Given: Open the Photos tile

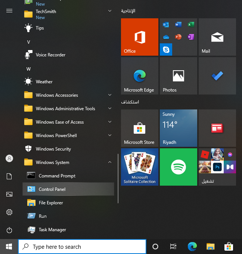Looking at the screenshot, I should 179,76.
